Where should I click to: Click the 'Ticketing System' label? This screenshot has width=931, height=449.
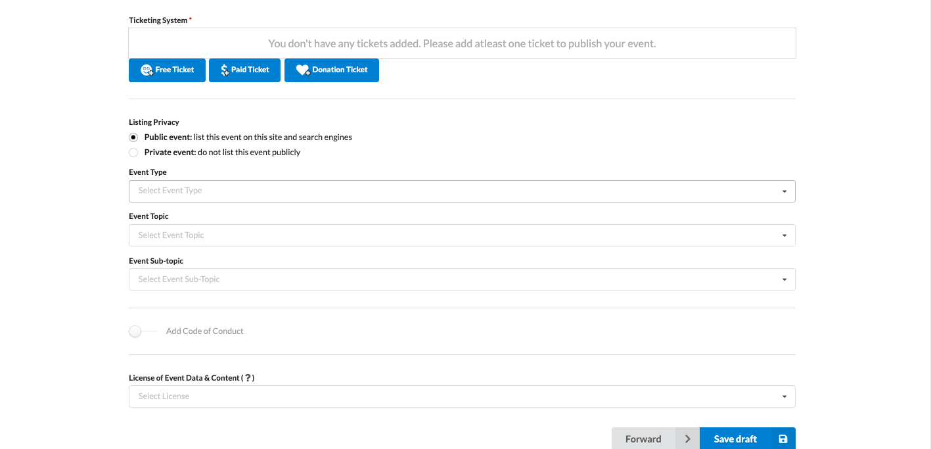tap(158, 20)
